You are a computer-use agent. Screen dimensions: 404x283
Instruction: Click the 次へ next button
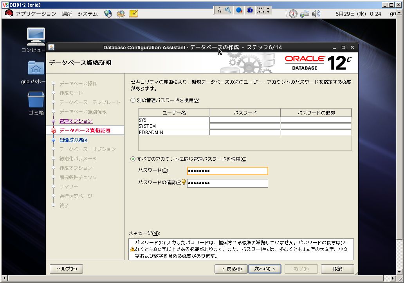pos(265,269)
